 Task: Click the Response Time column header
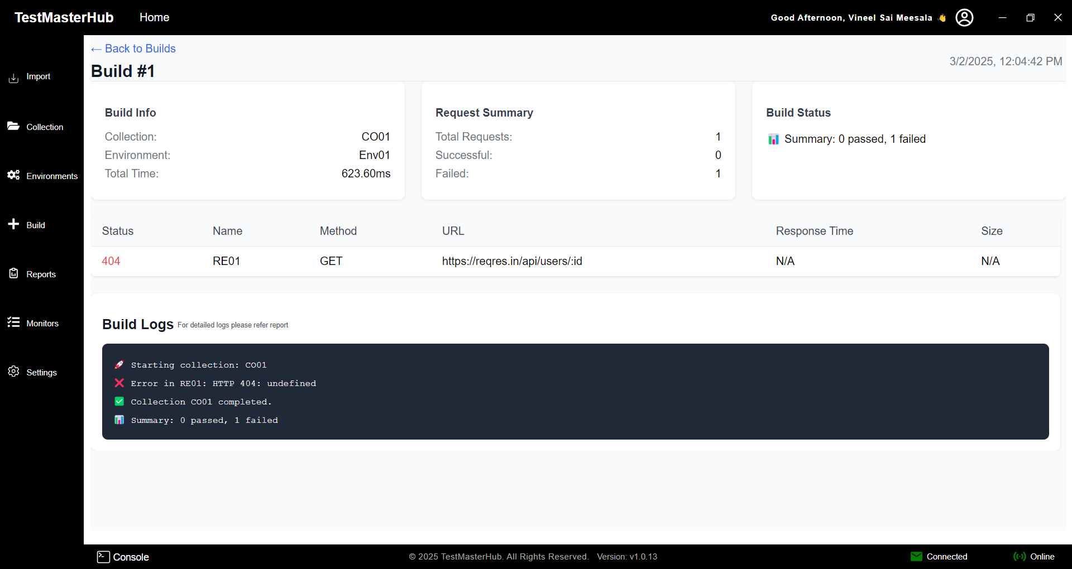815,231
